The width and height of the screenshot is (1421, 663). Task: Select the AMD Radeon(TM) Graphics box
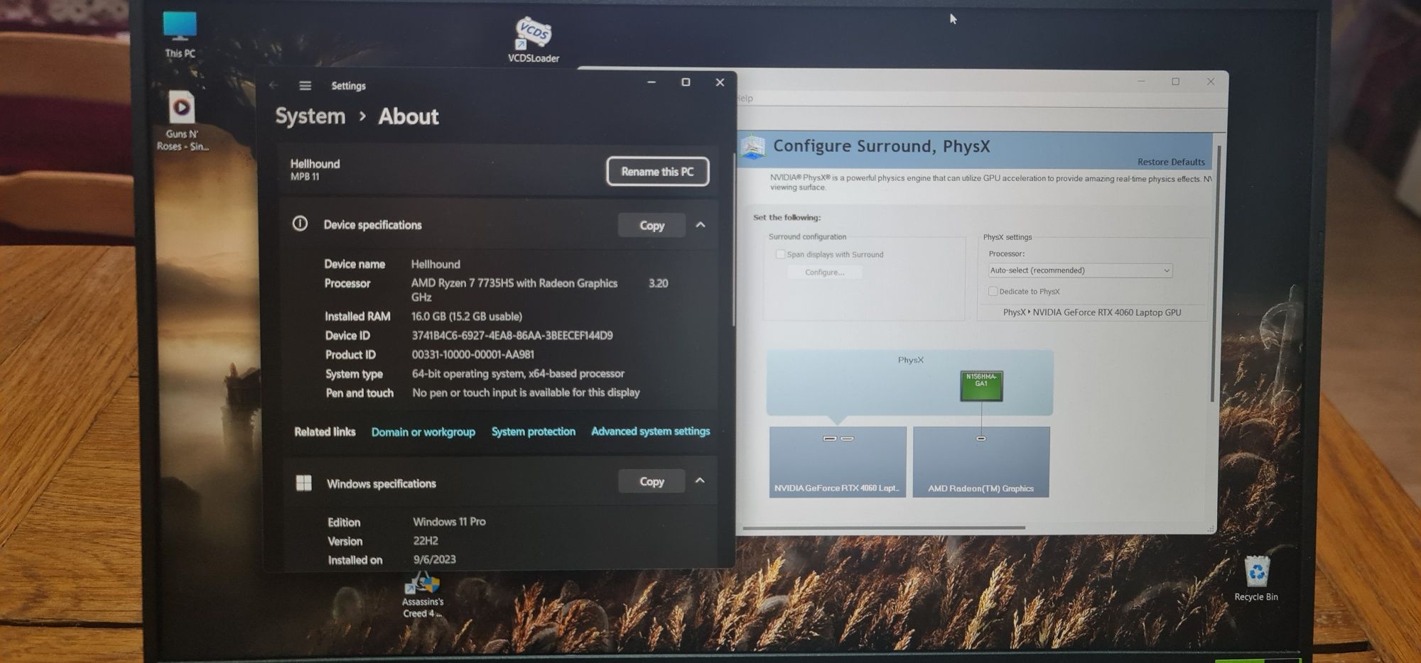[981, 461]
